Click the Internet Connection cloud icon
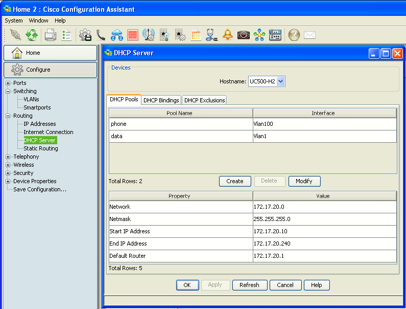The width and height of the screenshot is (406, 309). pos(117,35)
